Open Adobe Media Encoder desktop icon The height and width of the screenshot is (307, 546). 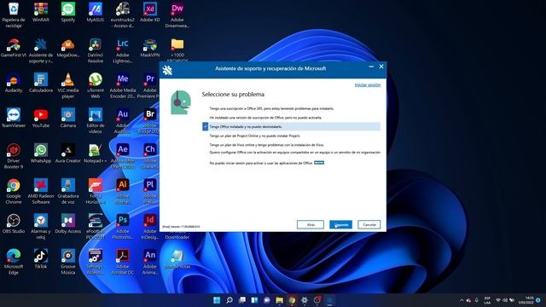coord(123,85)
